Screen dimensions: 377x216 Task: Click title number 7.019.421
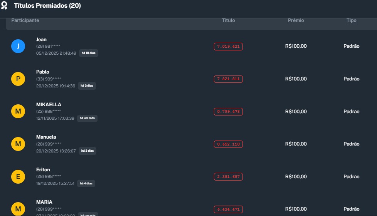229,47
